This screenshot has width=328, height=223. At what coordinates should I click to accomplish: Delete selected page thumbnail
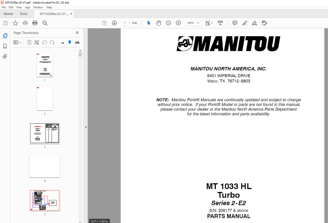29,42
